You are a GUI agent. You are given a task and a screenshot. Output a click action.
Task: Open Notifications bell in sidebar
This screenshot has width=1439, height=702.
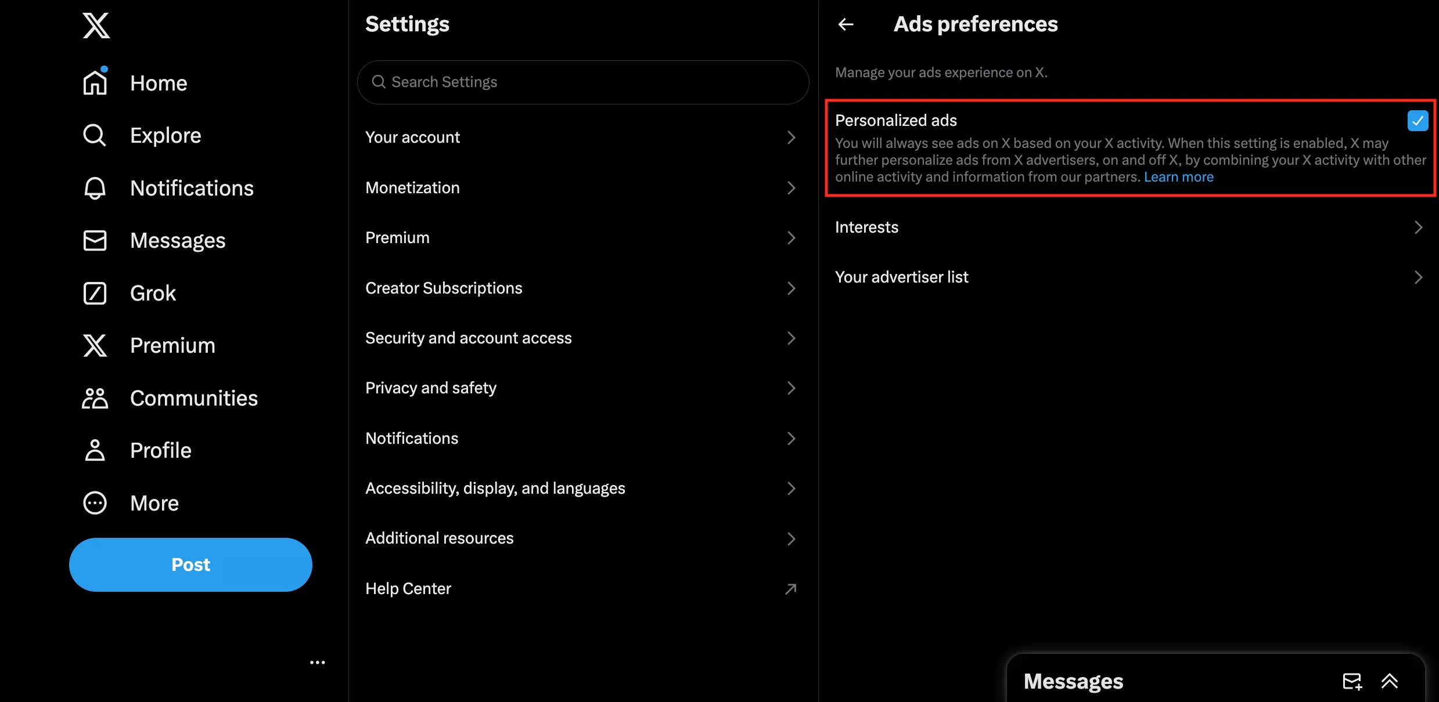(95, 188)
